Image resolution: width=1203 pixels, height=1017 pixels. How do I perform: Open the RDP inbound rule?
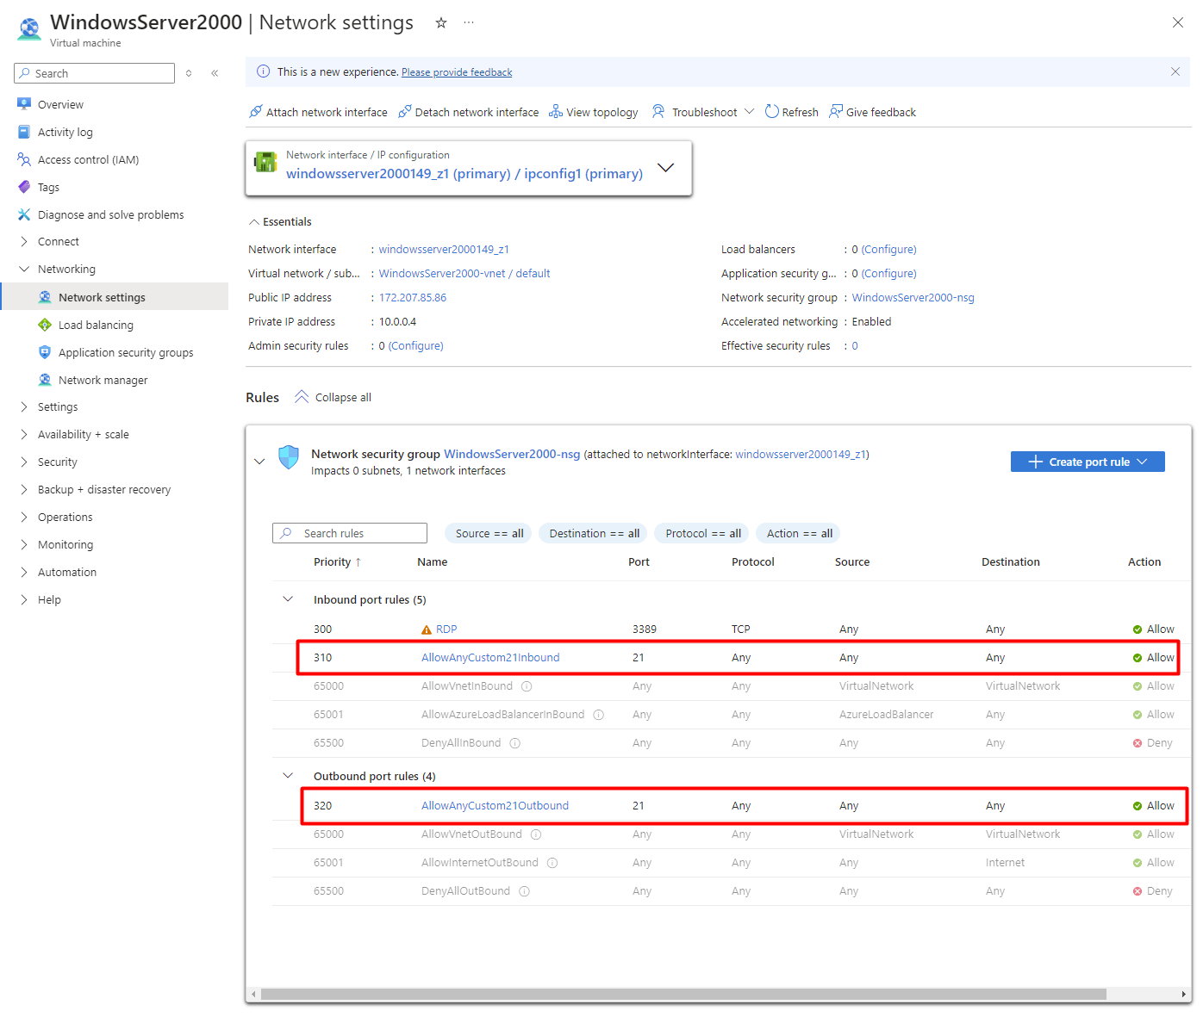(x=446, y=629)
